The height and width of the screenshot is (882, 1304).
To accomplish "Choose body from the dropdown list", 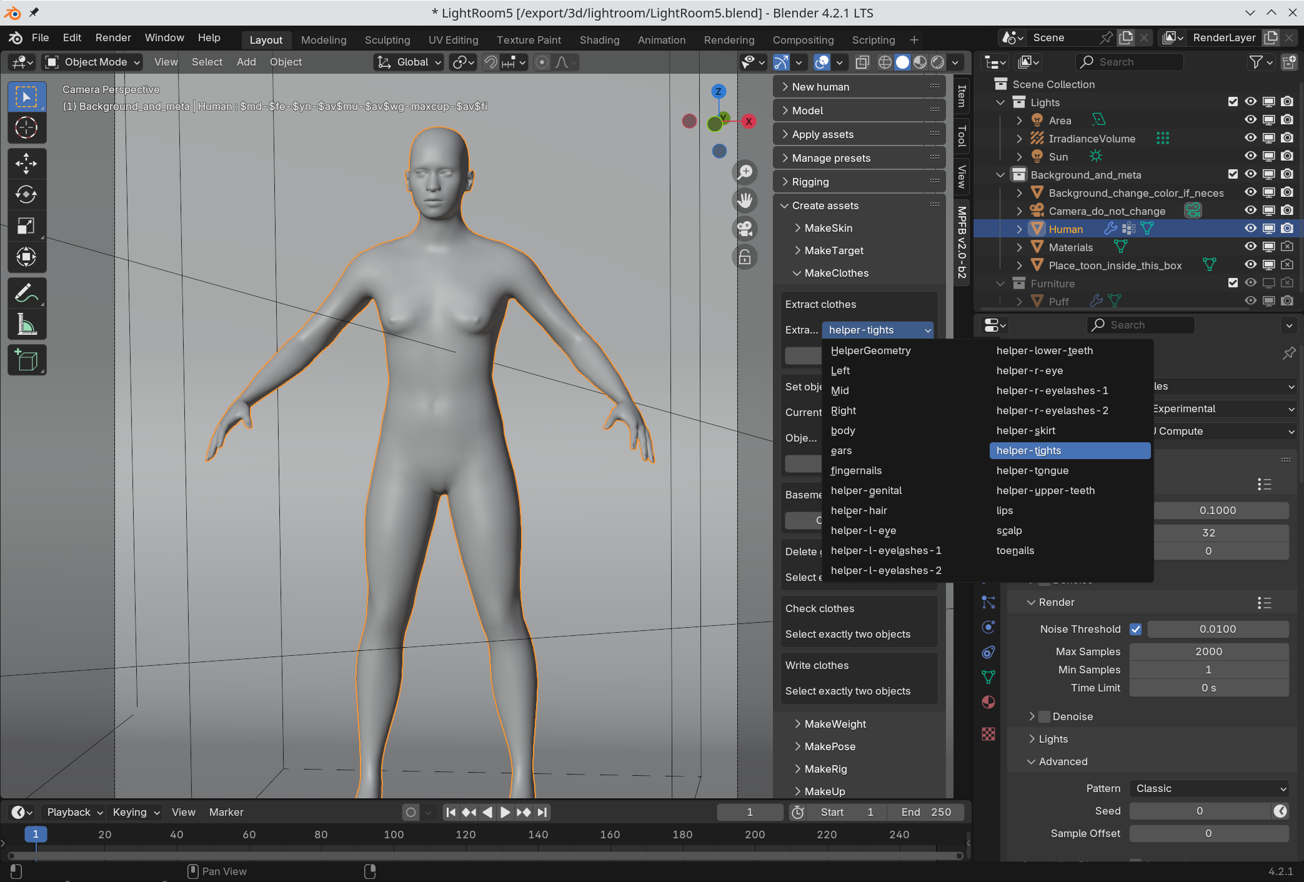I will coord(905,430).
